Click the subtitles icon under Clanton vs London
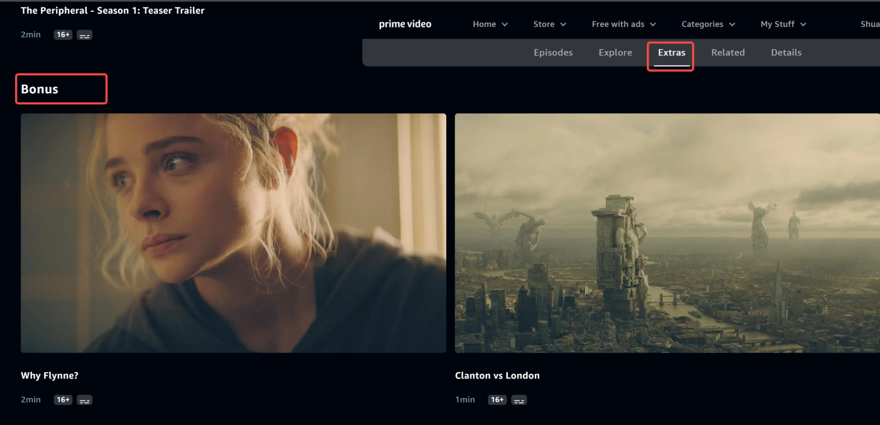This screenshot has height=425, width=880. click(519, 400)
